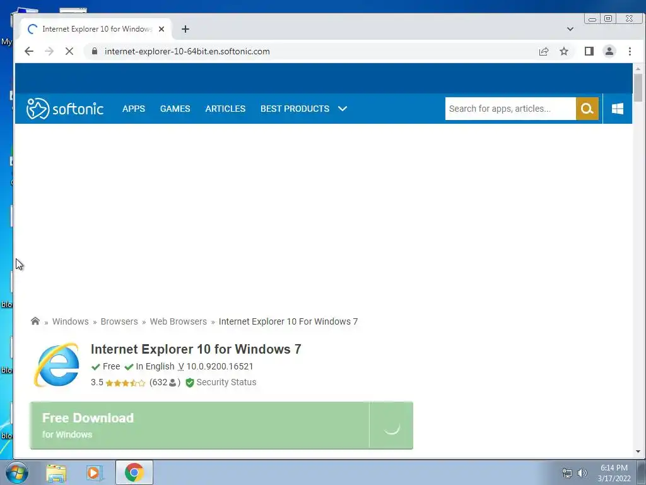
Task: Click the orange search magnifier button
Action: click(x=587, y=109)
